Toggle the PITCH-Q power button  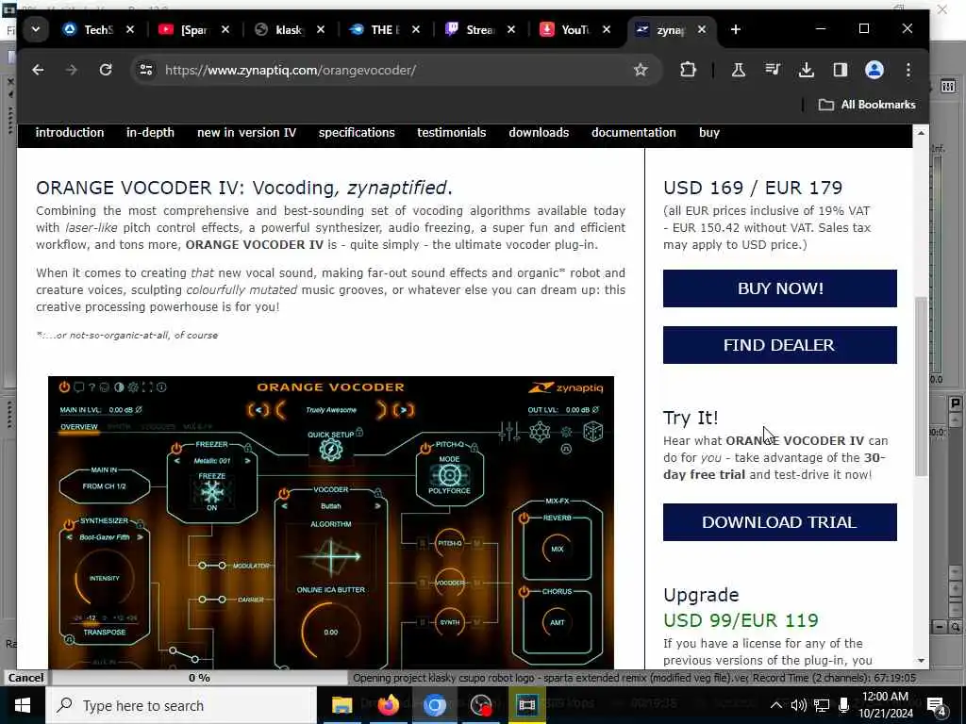pyautogui.click(x=425, y=448)
